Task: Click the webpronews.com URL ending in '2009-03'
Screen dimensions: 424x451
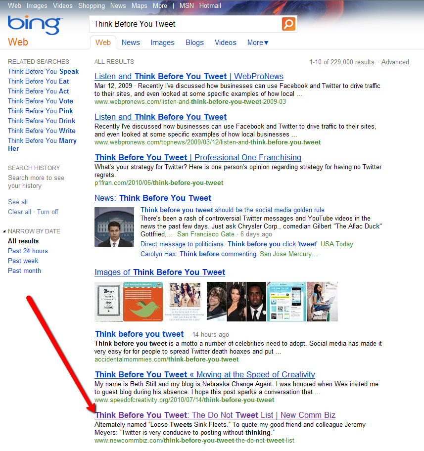Action: (190, 101)
